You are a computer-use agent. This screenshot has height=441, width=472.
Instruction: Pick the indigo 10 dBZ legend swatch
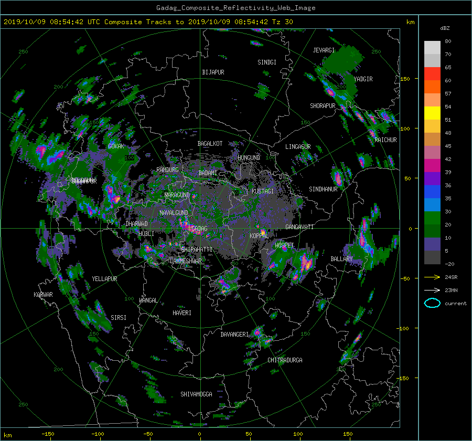click(432, 244)
